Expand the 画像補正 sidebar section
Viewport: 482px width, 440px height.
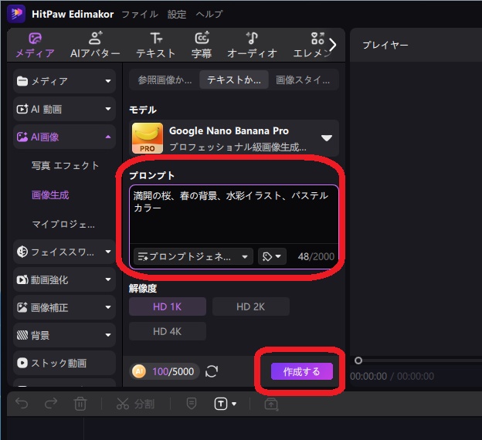tap(64, 307)
